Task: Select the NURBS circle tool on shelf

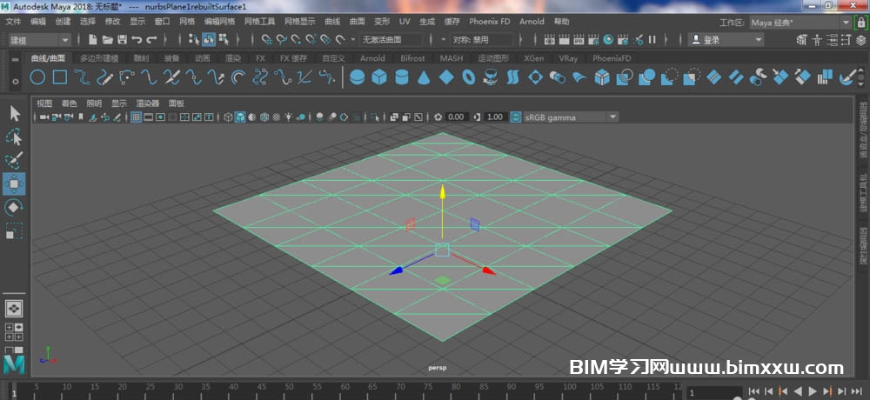Action: (x=37, y=77)
